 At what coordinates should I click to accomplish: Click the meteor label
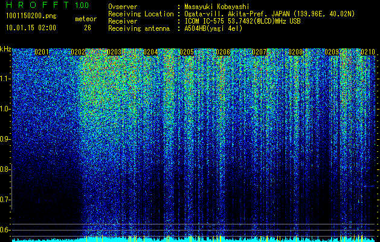coord(86,19)
